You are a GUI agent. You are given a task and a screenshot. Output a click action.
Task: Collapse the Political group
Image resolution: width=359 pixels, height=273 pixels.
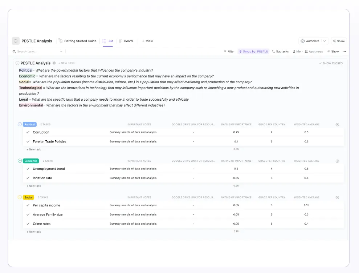20,124
